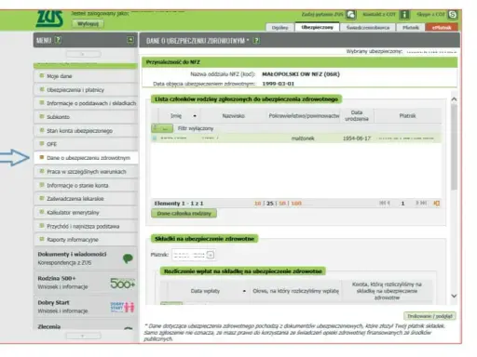The width and height of the screenshot is (477, 357).
Task: Open Dobry Start section
Action: pos(86,307)
